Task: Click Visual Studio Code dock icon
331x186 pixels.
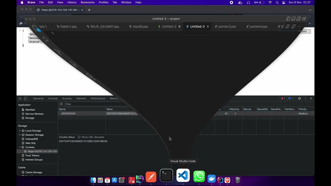Action: [x=183, y=175]
